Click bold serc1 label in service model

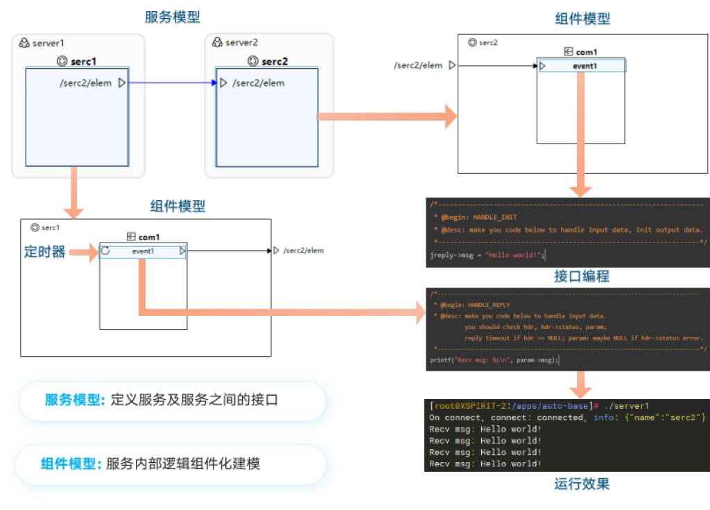[83, 62]
